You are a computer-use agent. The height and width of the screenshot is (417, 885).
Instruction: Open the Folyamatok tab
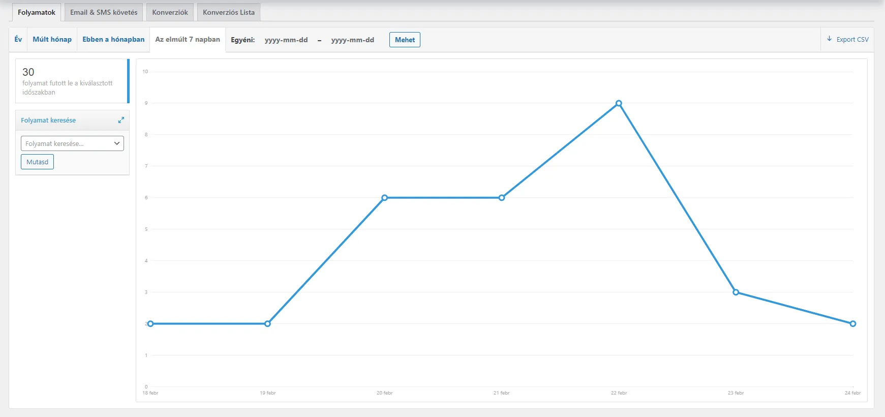(37, 12)
